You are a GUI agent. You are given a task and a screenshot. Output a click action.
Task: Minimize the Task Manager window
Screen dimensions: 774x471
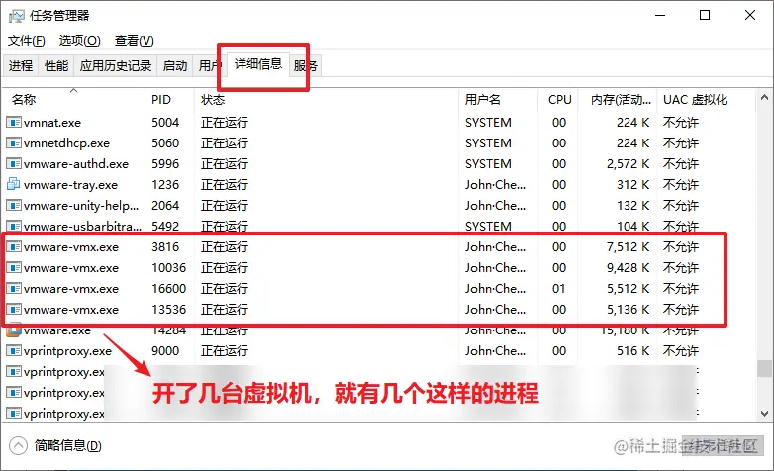pyautogui.click(x=660, y=15)
